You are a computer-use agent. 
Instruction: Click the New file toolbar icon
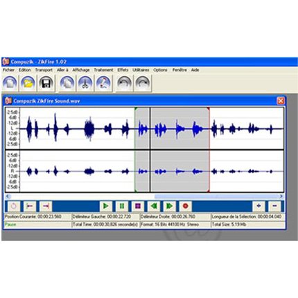pos(10,83)
